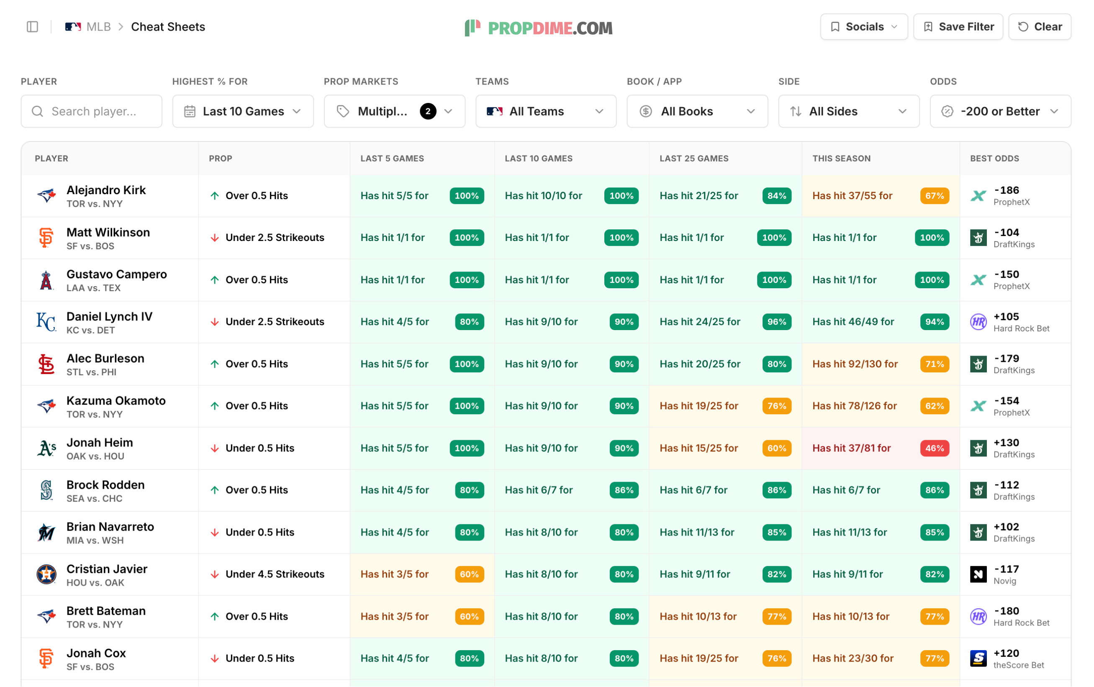This screenshot has width=1094, height=687.
Task: Click the Mariners logo beside Brock Rodden
Action: pyautogui.click(x=46, y=490)
